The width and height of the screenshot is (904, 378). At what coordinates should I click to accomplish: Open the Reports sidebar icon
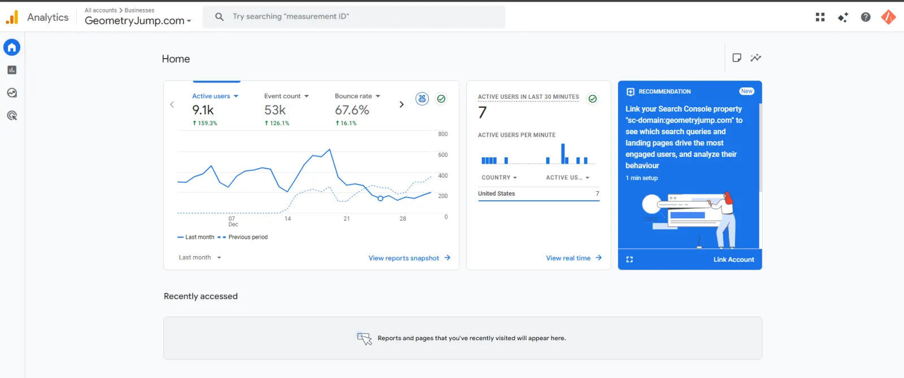pos(12,70)
